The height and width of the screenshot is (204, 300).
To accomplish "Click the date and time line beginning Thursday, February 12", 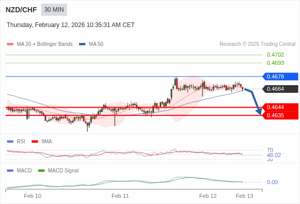I will tap(71, 25).
